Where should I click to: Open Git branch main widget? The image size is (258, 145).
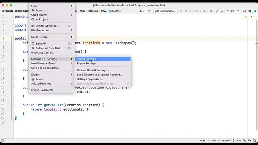[237, 141]
